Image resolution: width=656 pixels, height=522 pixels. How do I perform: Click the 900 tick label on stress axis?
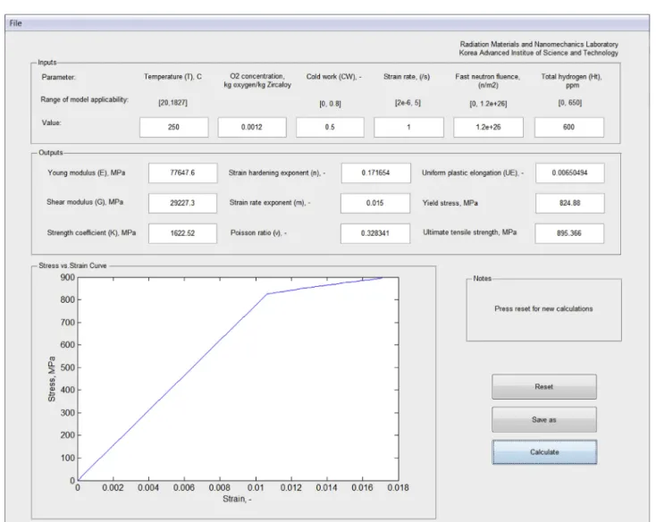pyautogui.click(x=68, y=277)
